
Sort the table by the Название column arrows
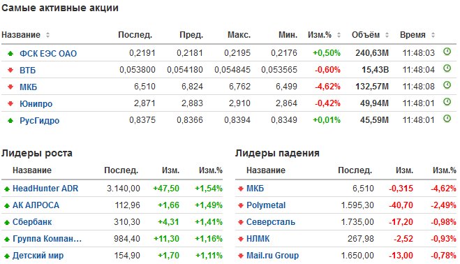tap(48, 35)
